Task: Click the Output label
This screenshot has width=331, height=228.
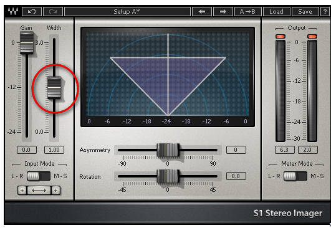Action: [x=297, y=28]
